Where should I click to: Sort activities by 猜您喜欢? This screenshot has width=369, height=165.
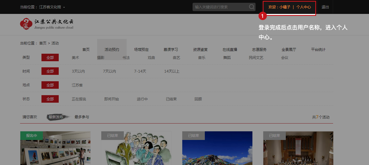[30, 117]
